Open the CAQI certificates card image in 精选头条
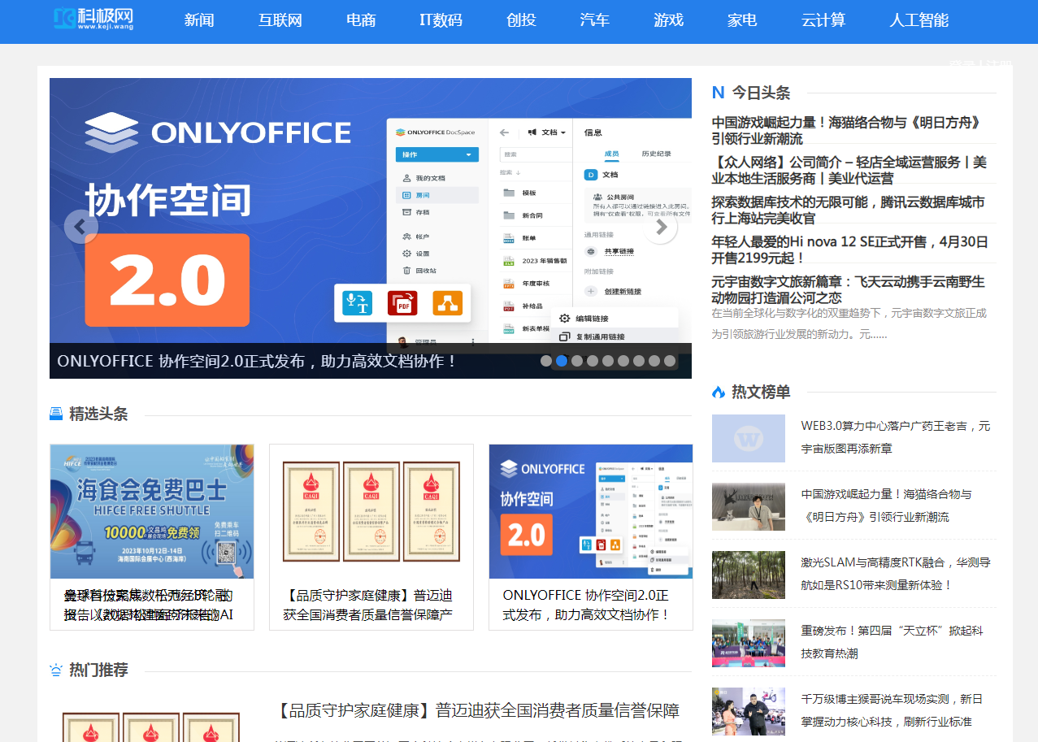 (371, 511)
